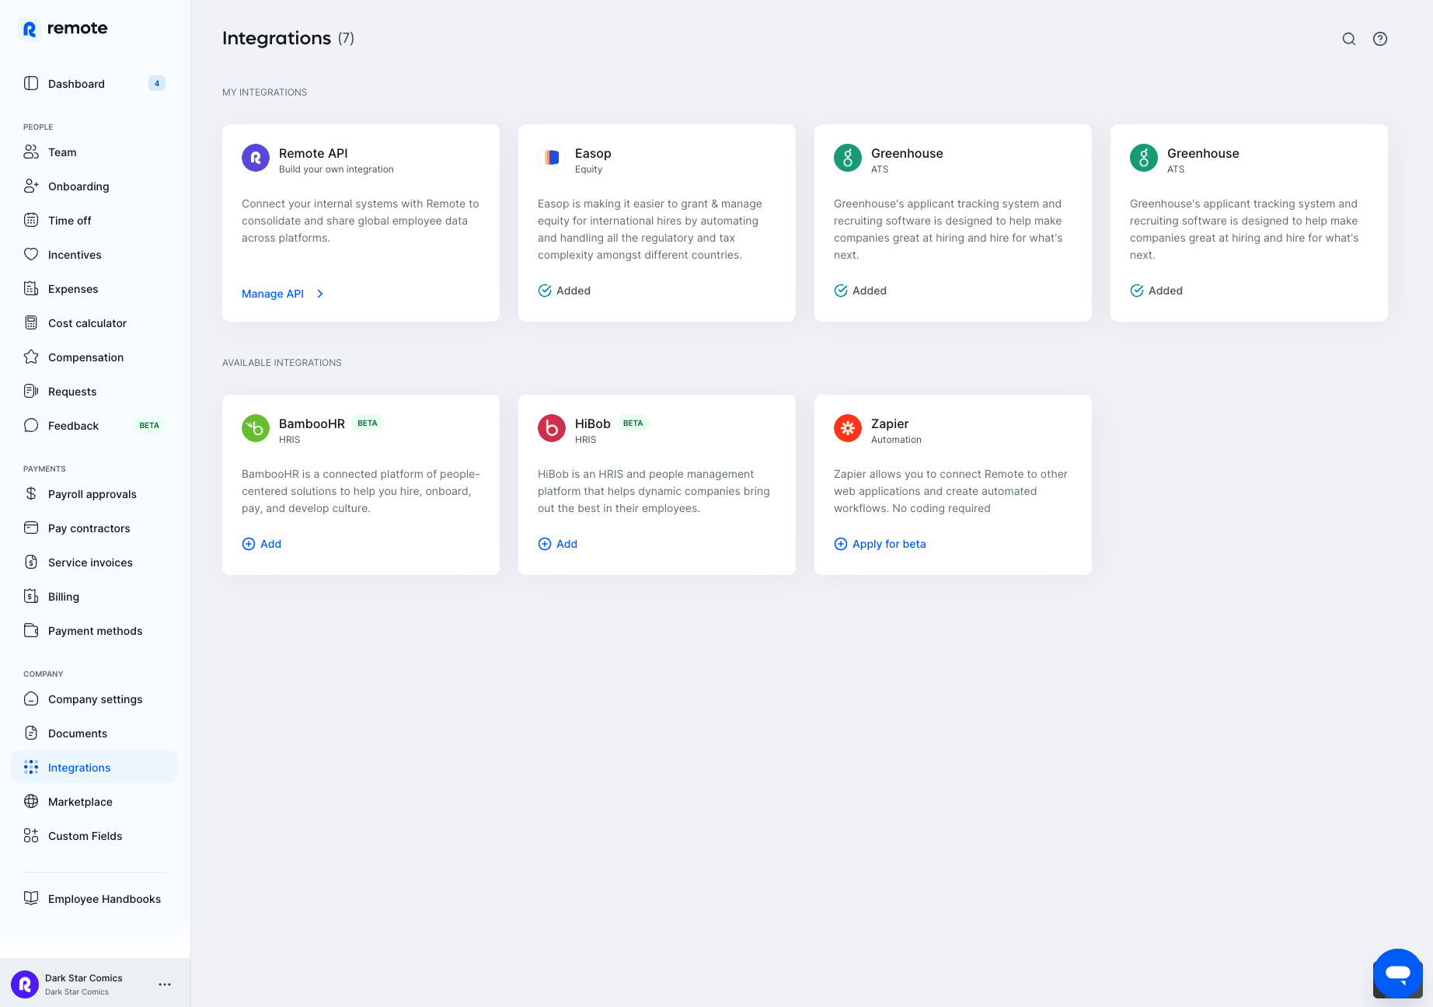Open help question mark icon
Viewport: 1433px width, 1007px height.
1380,39
